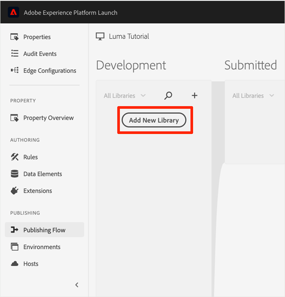Click the Environments window icon
This screenshot has width=285, height=297.
(x=15, y=247)
